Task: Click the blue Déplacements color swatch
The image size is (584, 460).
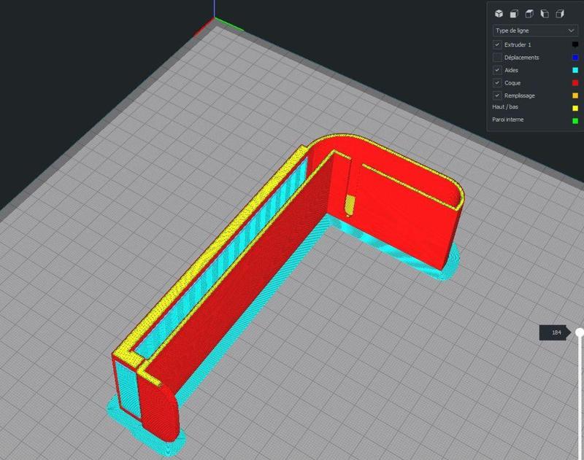Action: (575, 58)
